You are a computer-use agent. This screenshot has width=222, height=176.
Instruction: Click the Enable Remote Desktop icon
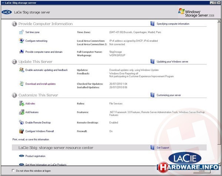pyautogui.click(x=21, y=122)
